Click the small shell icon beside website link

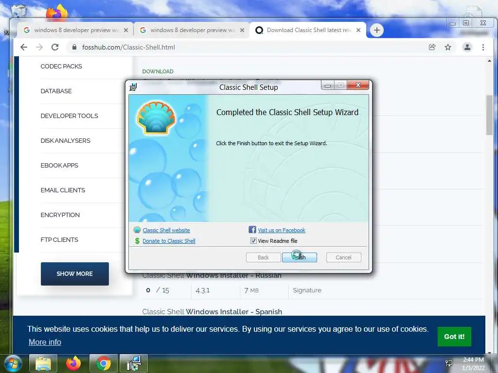[137, 230]
